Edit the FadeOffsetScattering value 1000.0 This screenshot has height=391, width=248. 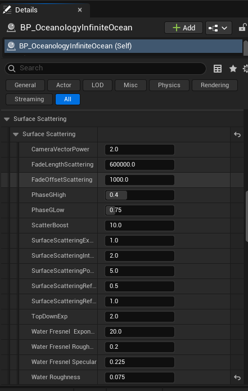pos(139,180)
